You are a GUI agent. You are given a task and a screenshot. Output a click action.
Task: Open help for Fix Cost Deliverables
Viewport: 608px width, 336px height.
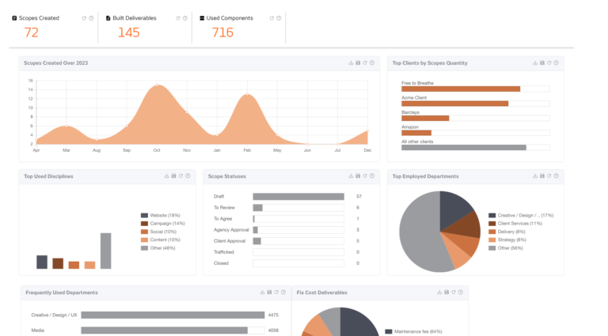pos(460,293)
